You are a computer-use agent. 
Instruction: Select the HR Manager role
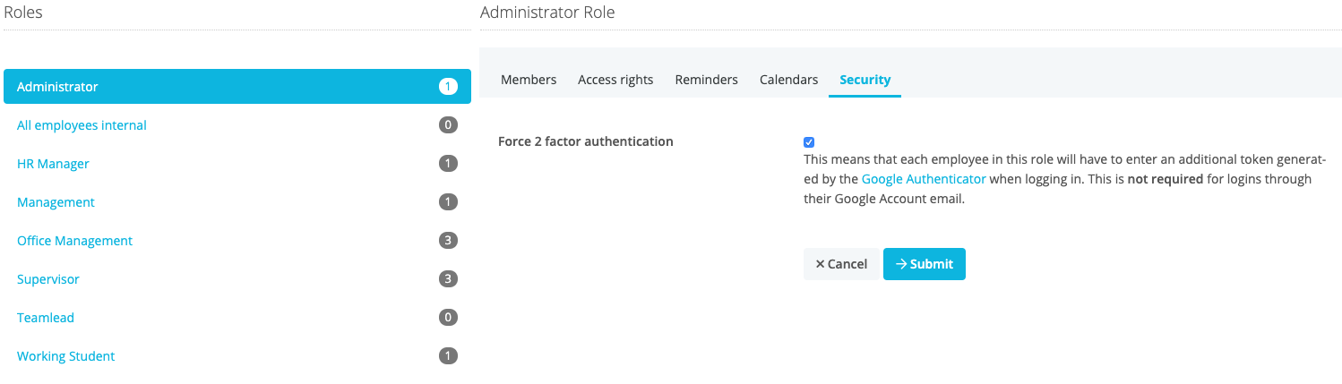(53, 164)
